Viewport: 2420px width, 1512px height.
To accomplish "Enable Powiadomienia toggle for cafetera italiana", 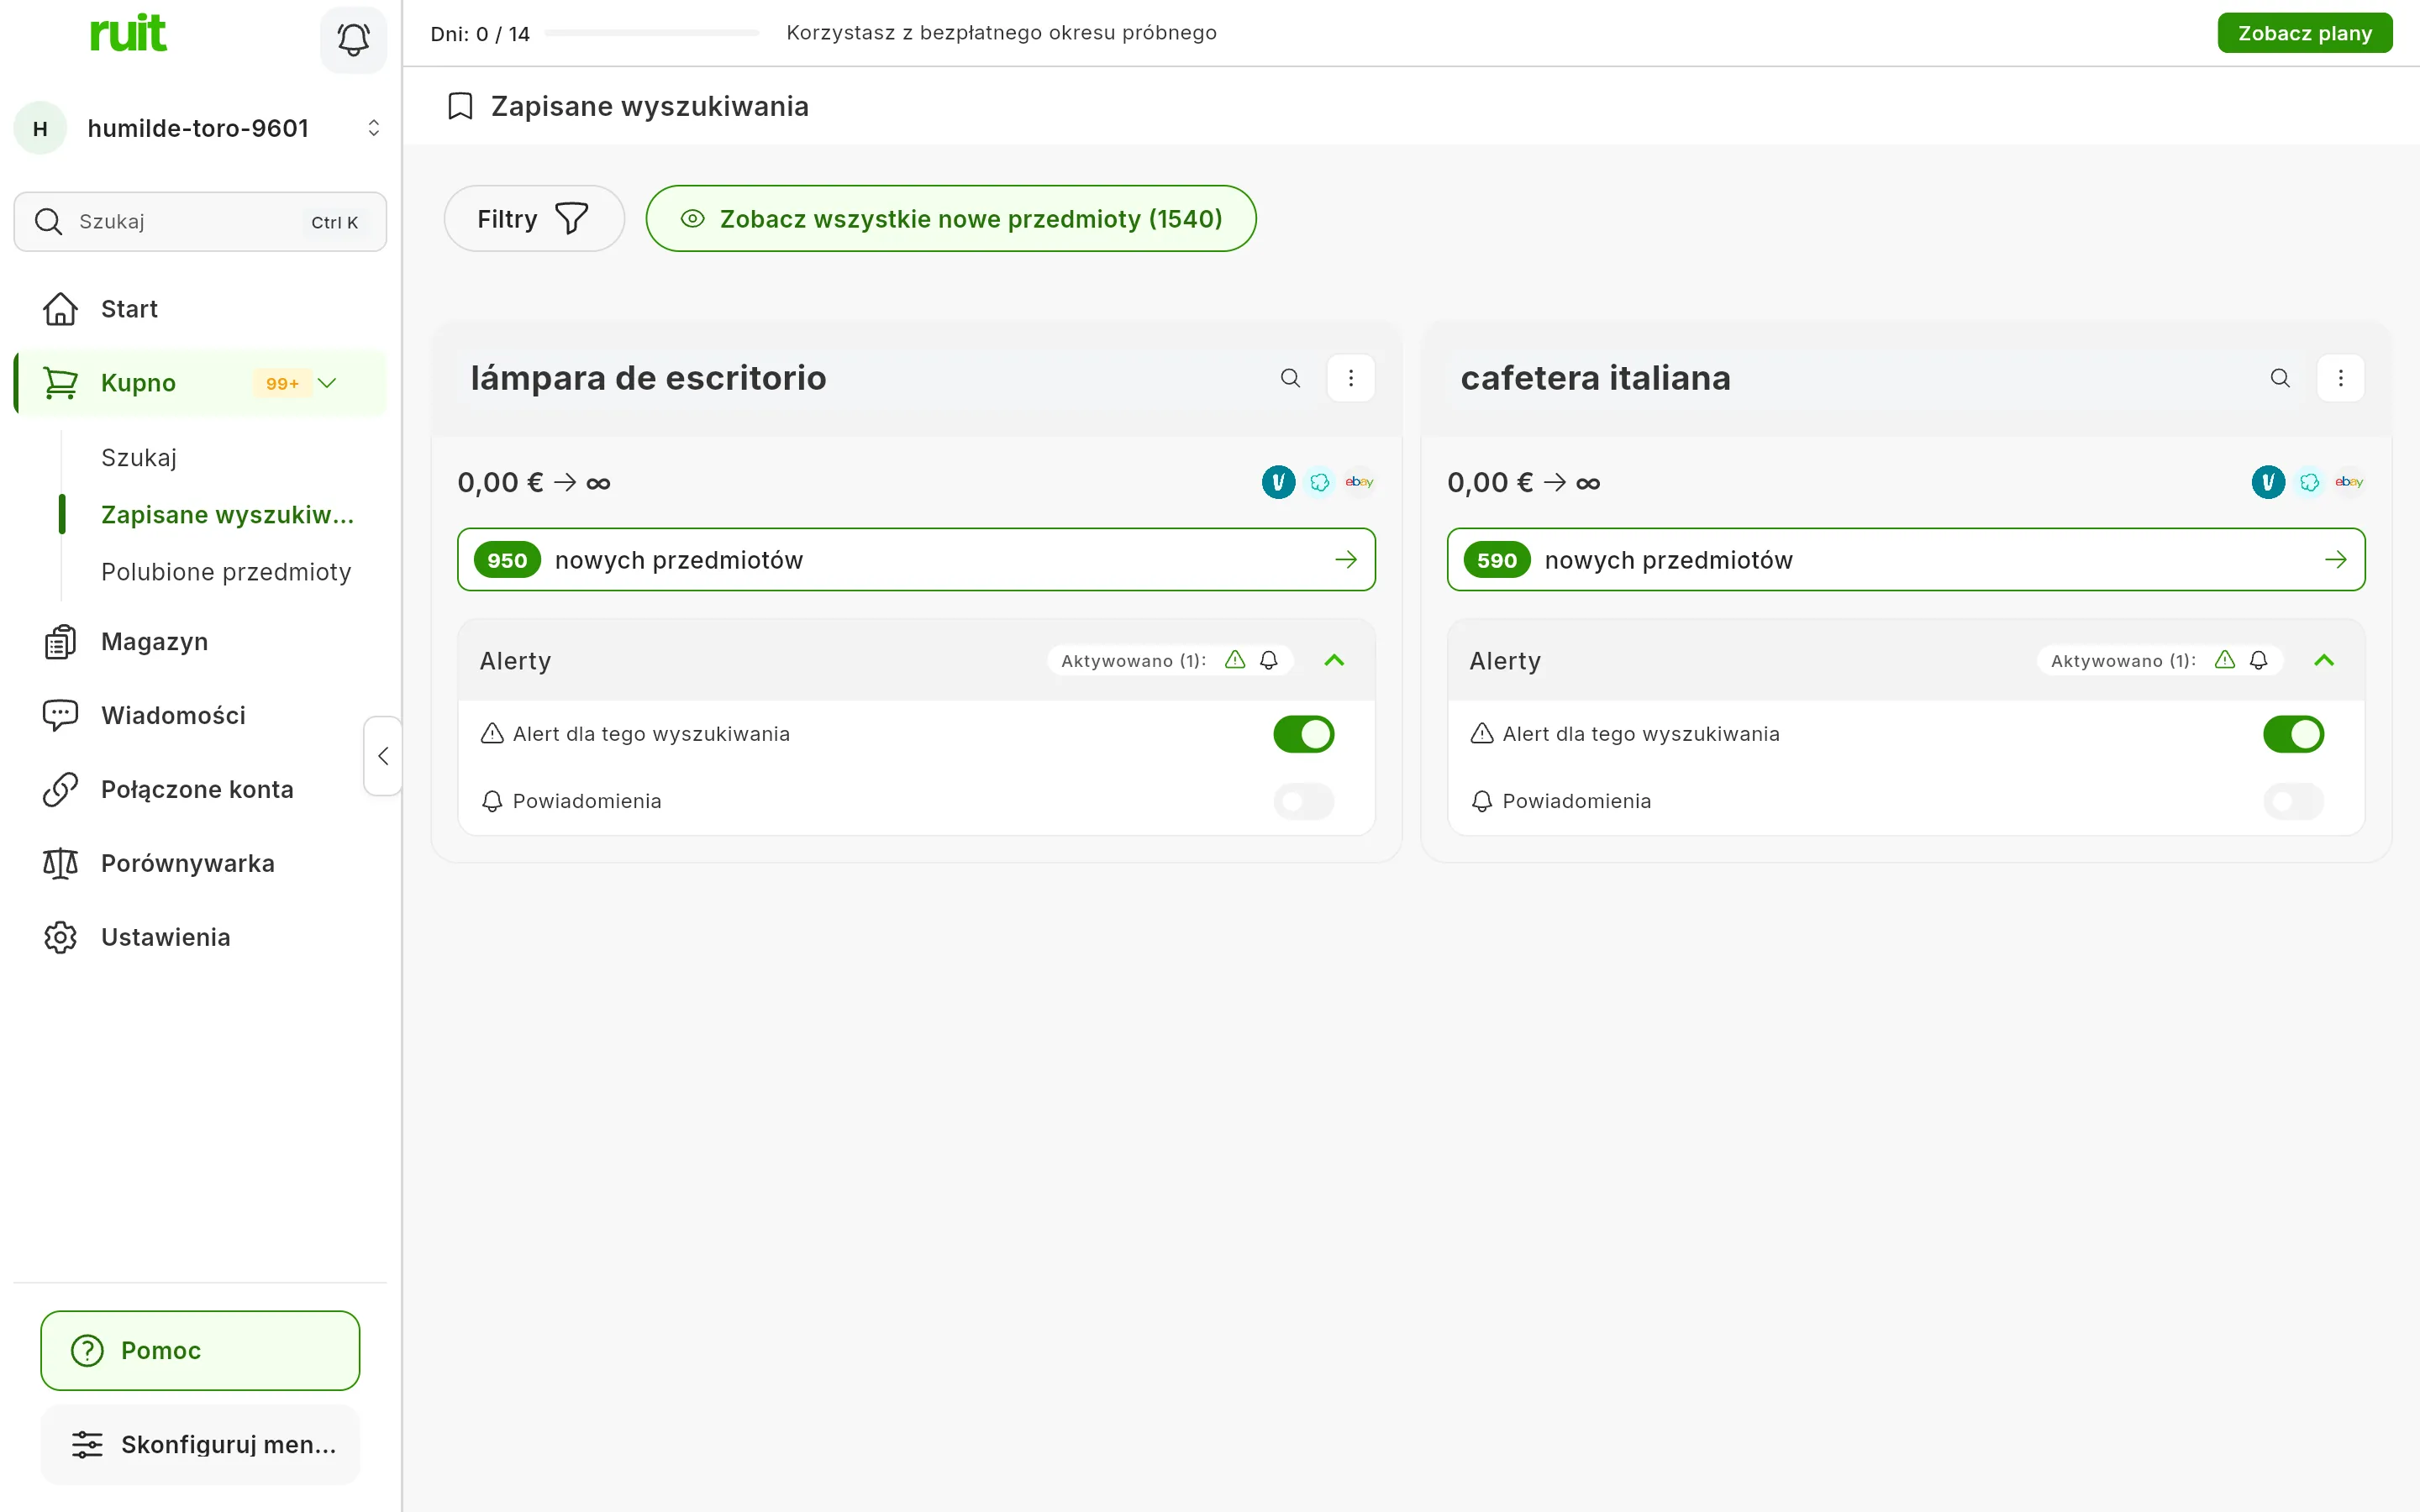I will pos(2293,801).
